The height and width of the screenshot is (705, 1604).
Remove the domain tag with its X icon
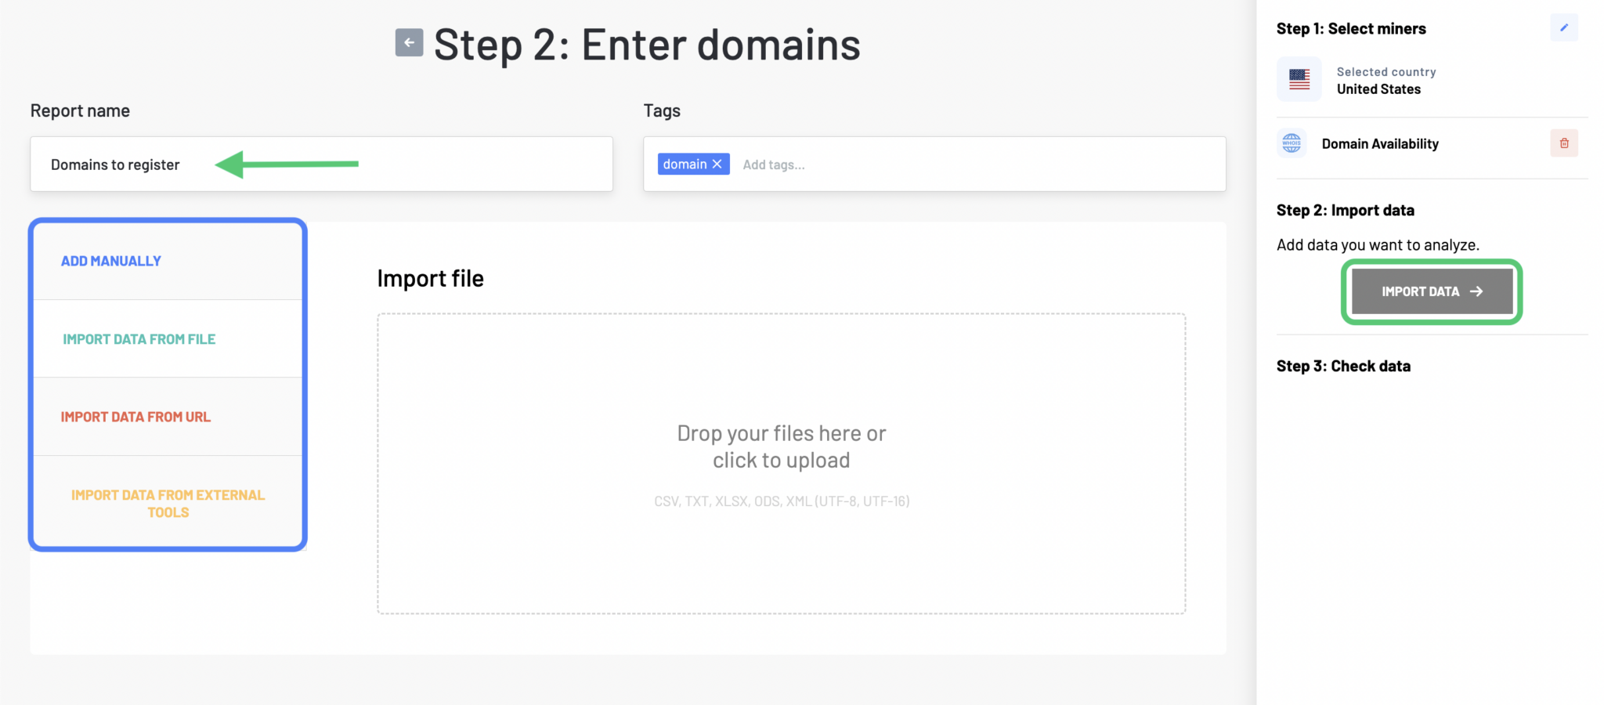[x=717, y=164]
